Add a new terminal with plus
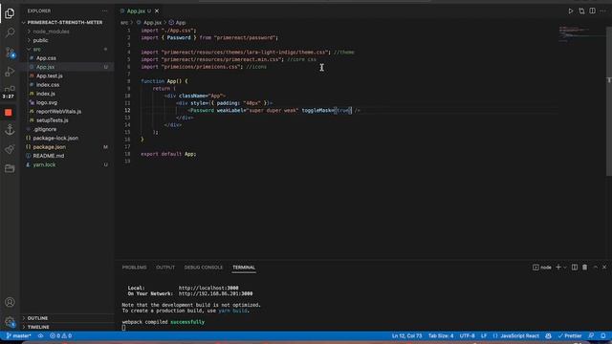The width and height of the screenshot is (612, 344). [x=558, y=268]
